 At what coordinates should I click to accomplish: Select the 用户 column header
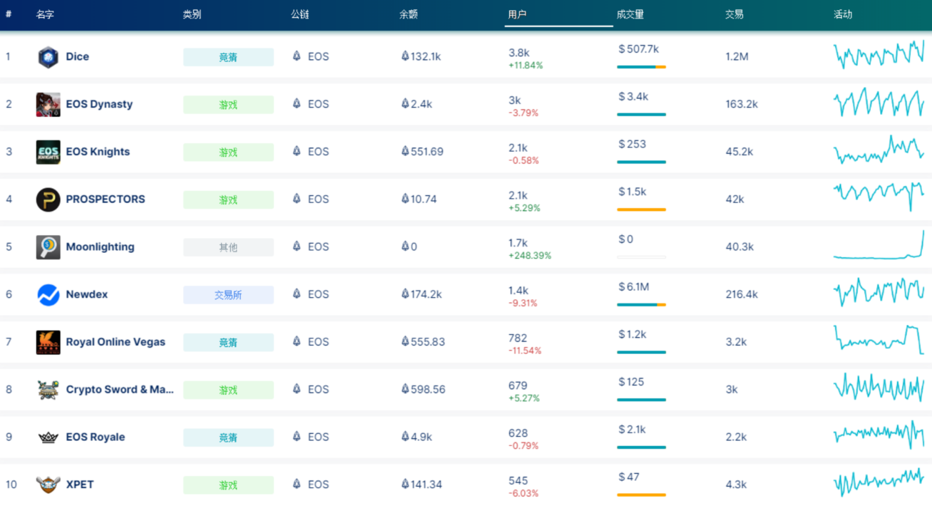click(x=517, y=14)
